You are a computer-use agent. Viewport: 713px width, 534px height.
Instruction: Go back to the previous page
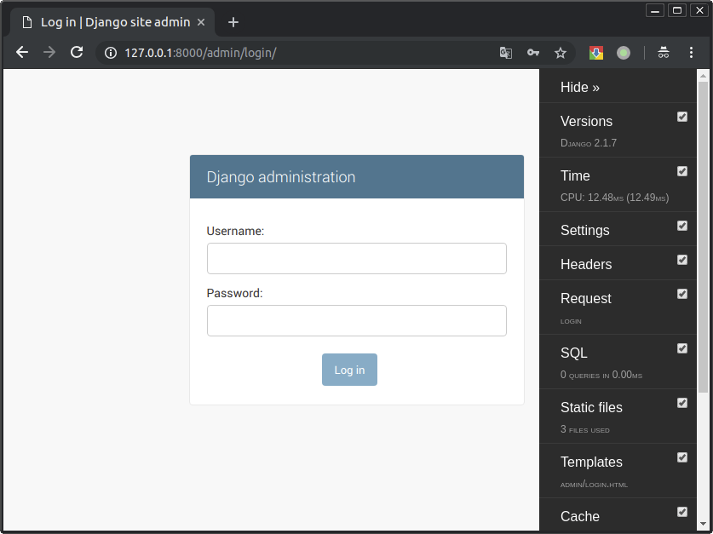click(x=22, y=53)
